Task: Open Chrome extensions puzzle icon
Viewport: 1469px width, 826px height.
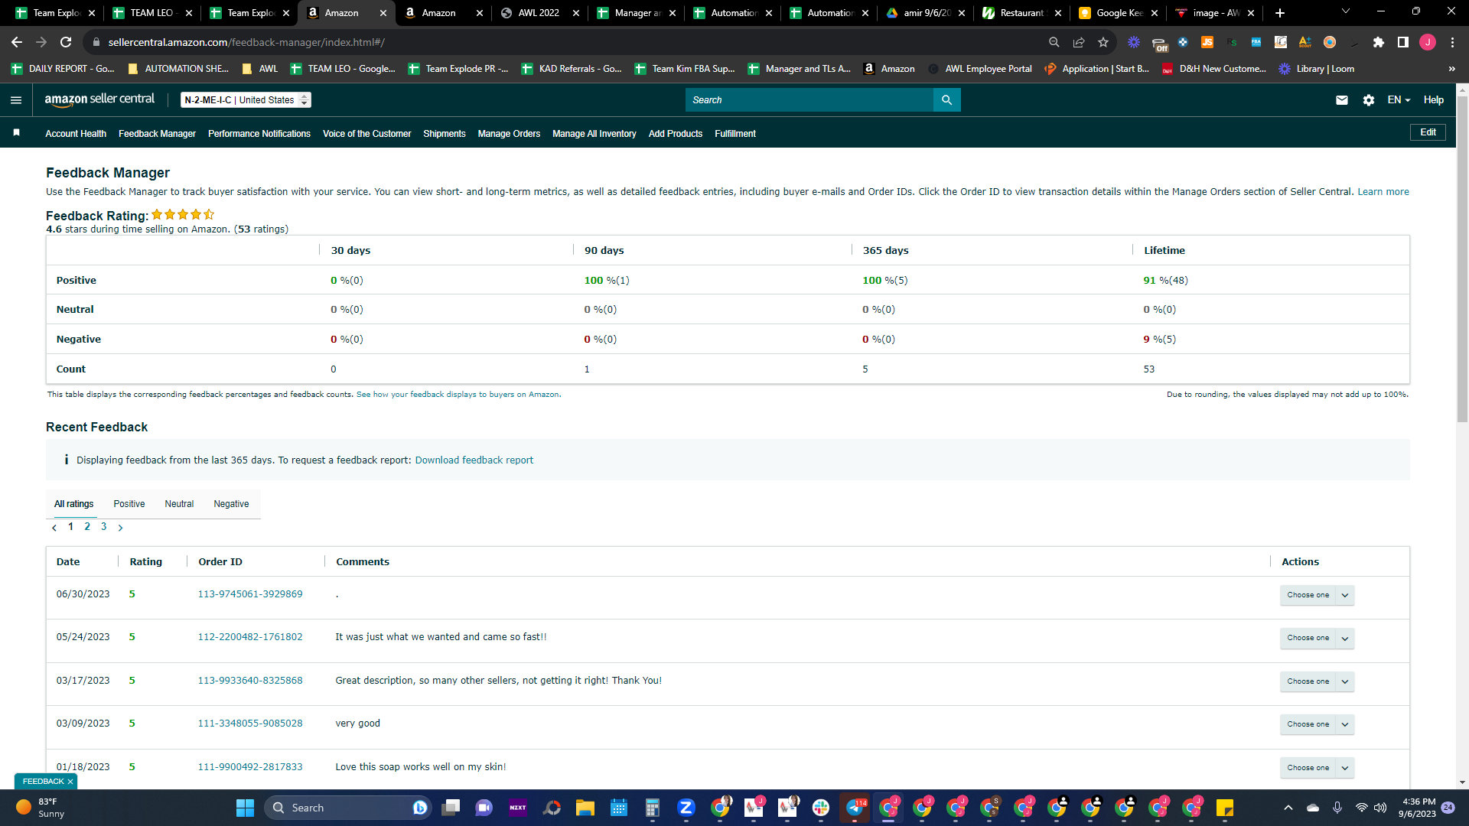Action: tap(1379, 42)
